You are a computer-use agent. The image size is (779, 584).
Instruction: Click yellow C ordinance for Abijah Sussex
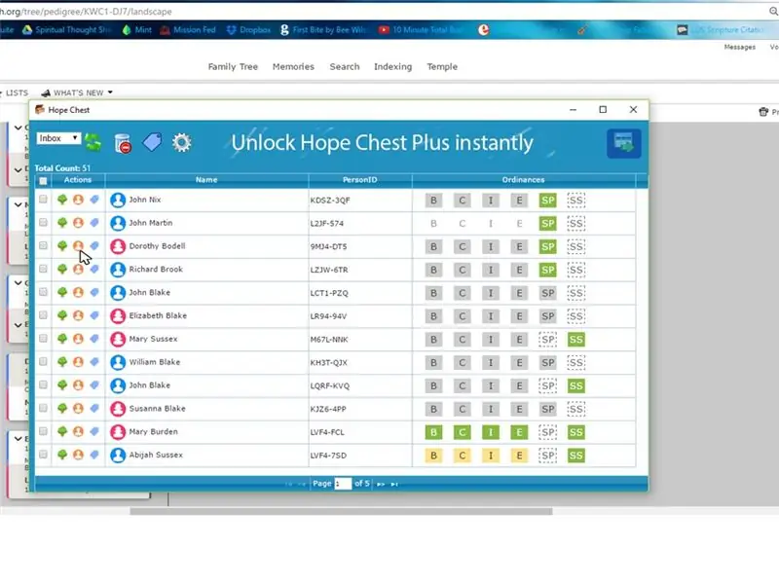coord(462,456)
